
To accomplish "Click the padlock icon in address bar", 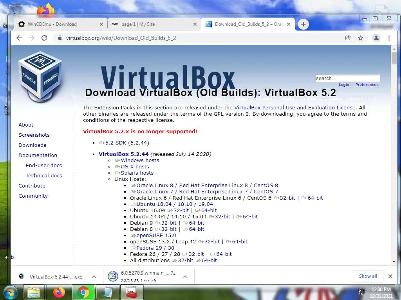I will click(x=60, y=38).
